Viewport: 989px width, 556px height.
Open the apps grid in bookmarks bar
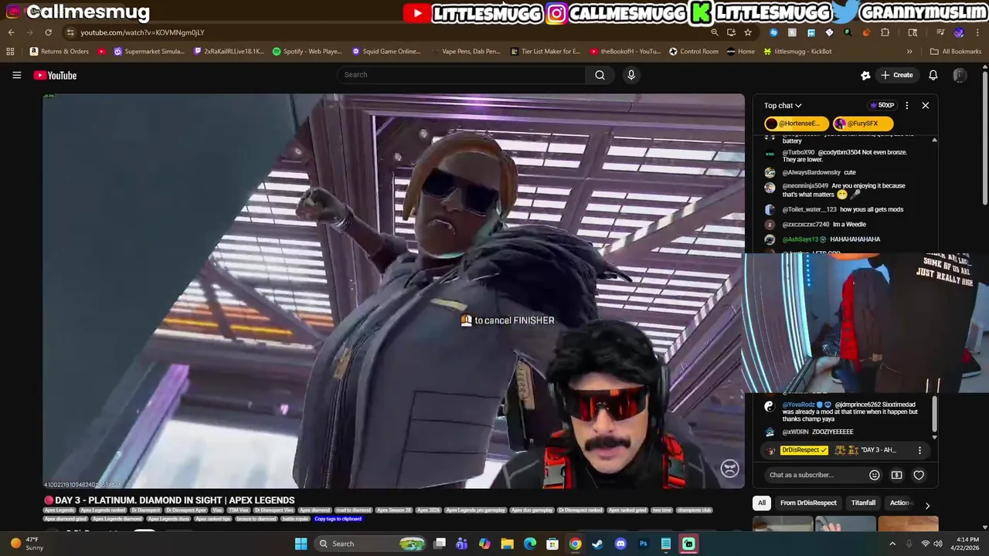pos(10,52)
